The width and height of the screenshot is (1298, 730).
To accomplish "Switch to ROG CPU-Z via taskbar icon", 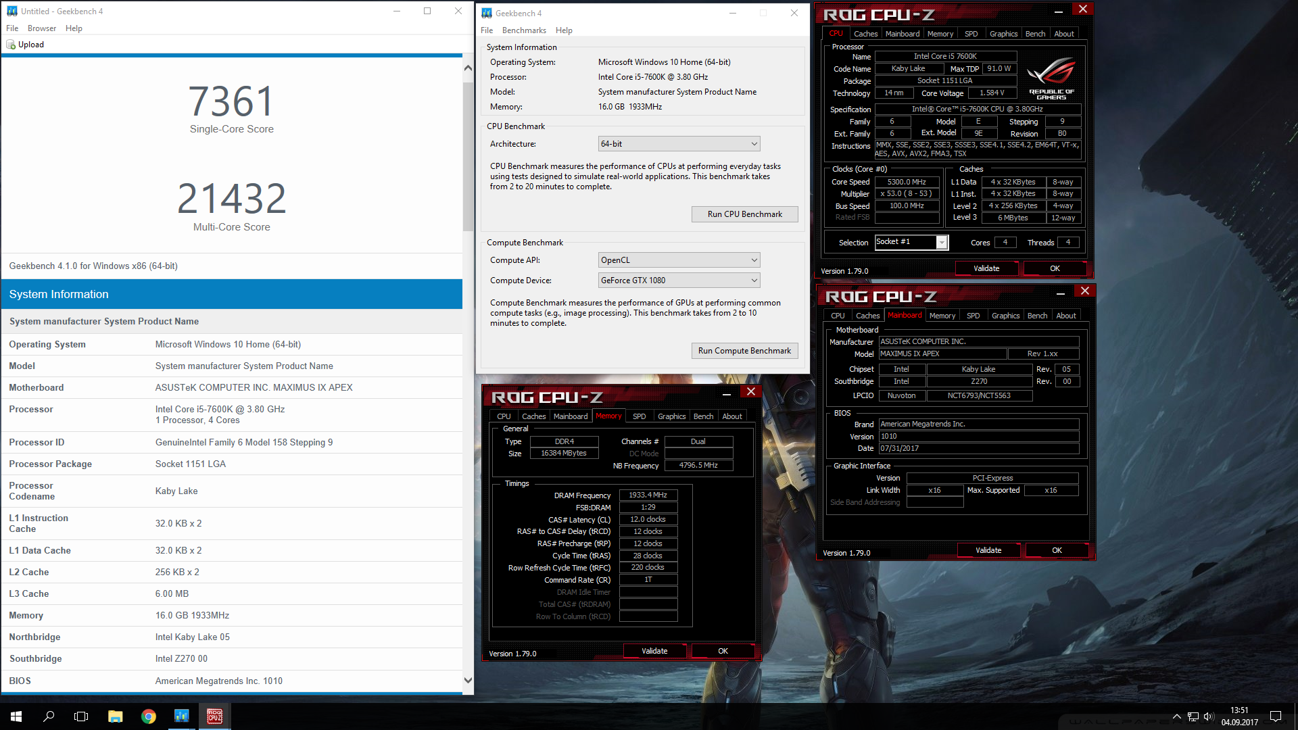I will pyautogui.click(x=215, y=716).
